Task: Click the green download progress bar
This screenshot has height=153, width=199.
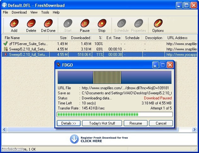Action: 115,114
